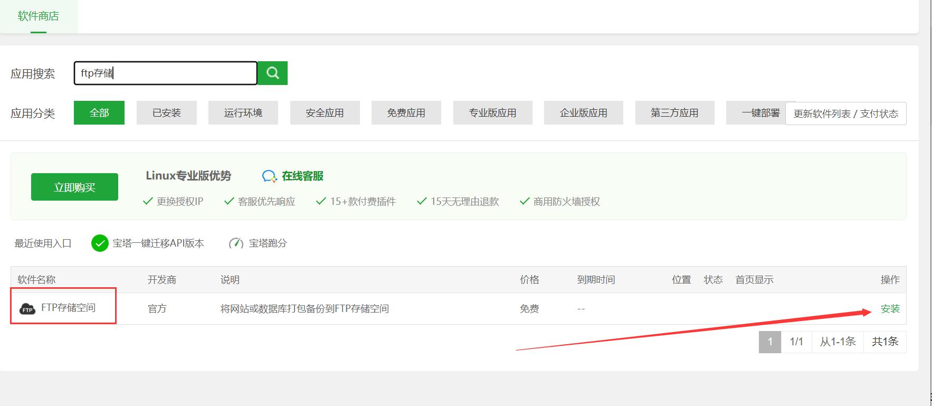Click the 软件名称 column header
This screenshot has height=406, width=932.
tap(36, 280)
